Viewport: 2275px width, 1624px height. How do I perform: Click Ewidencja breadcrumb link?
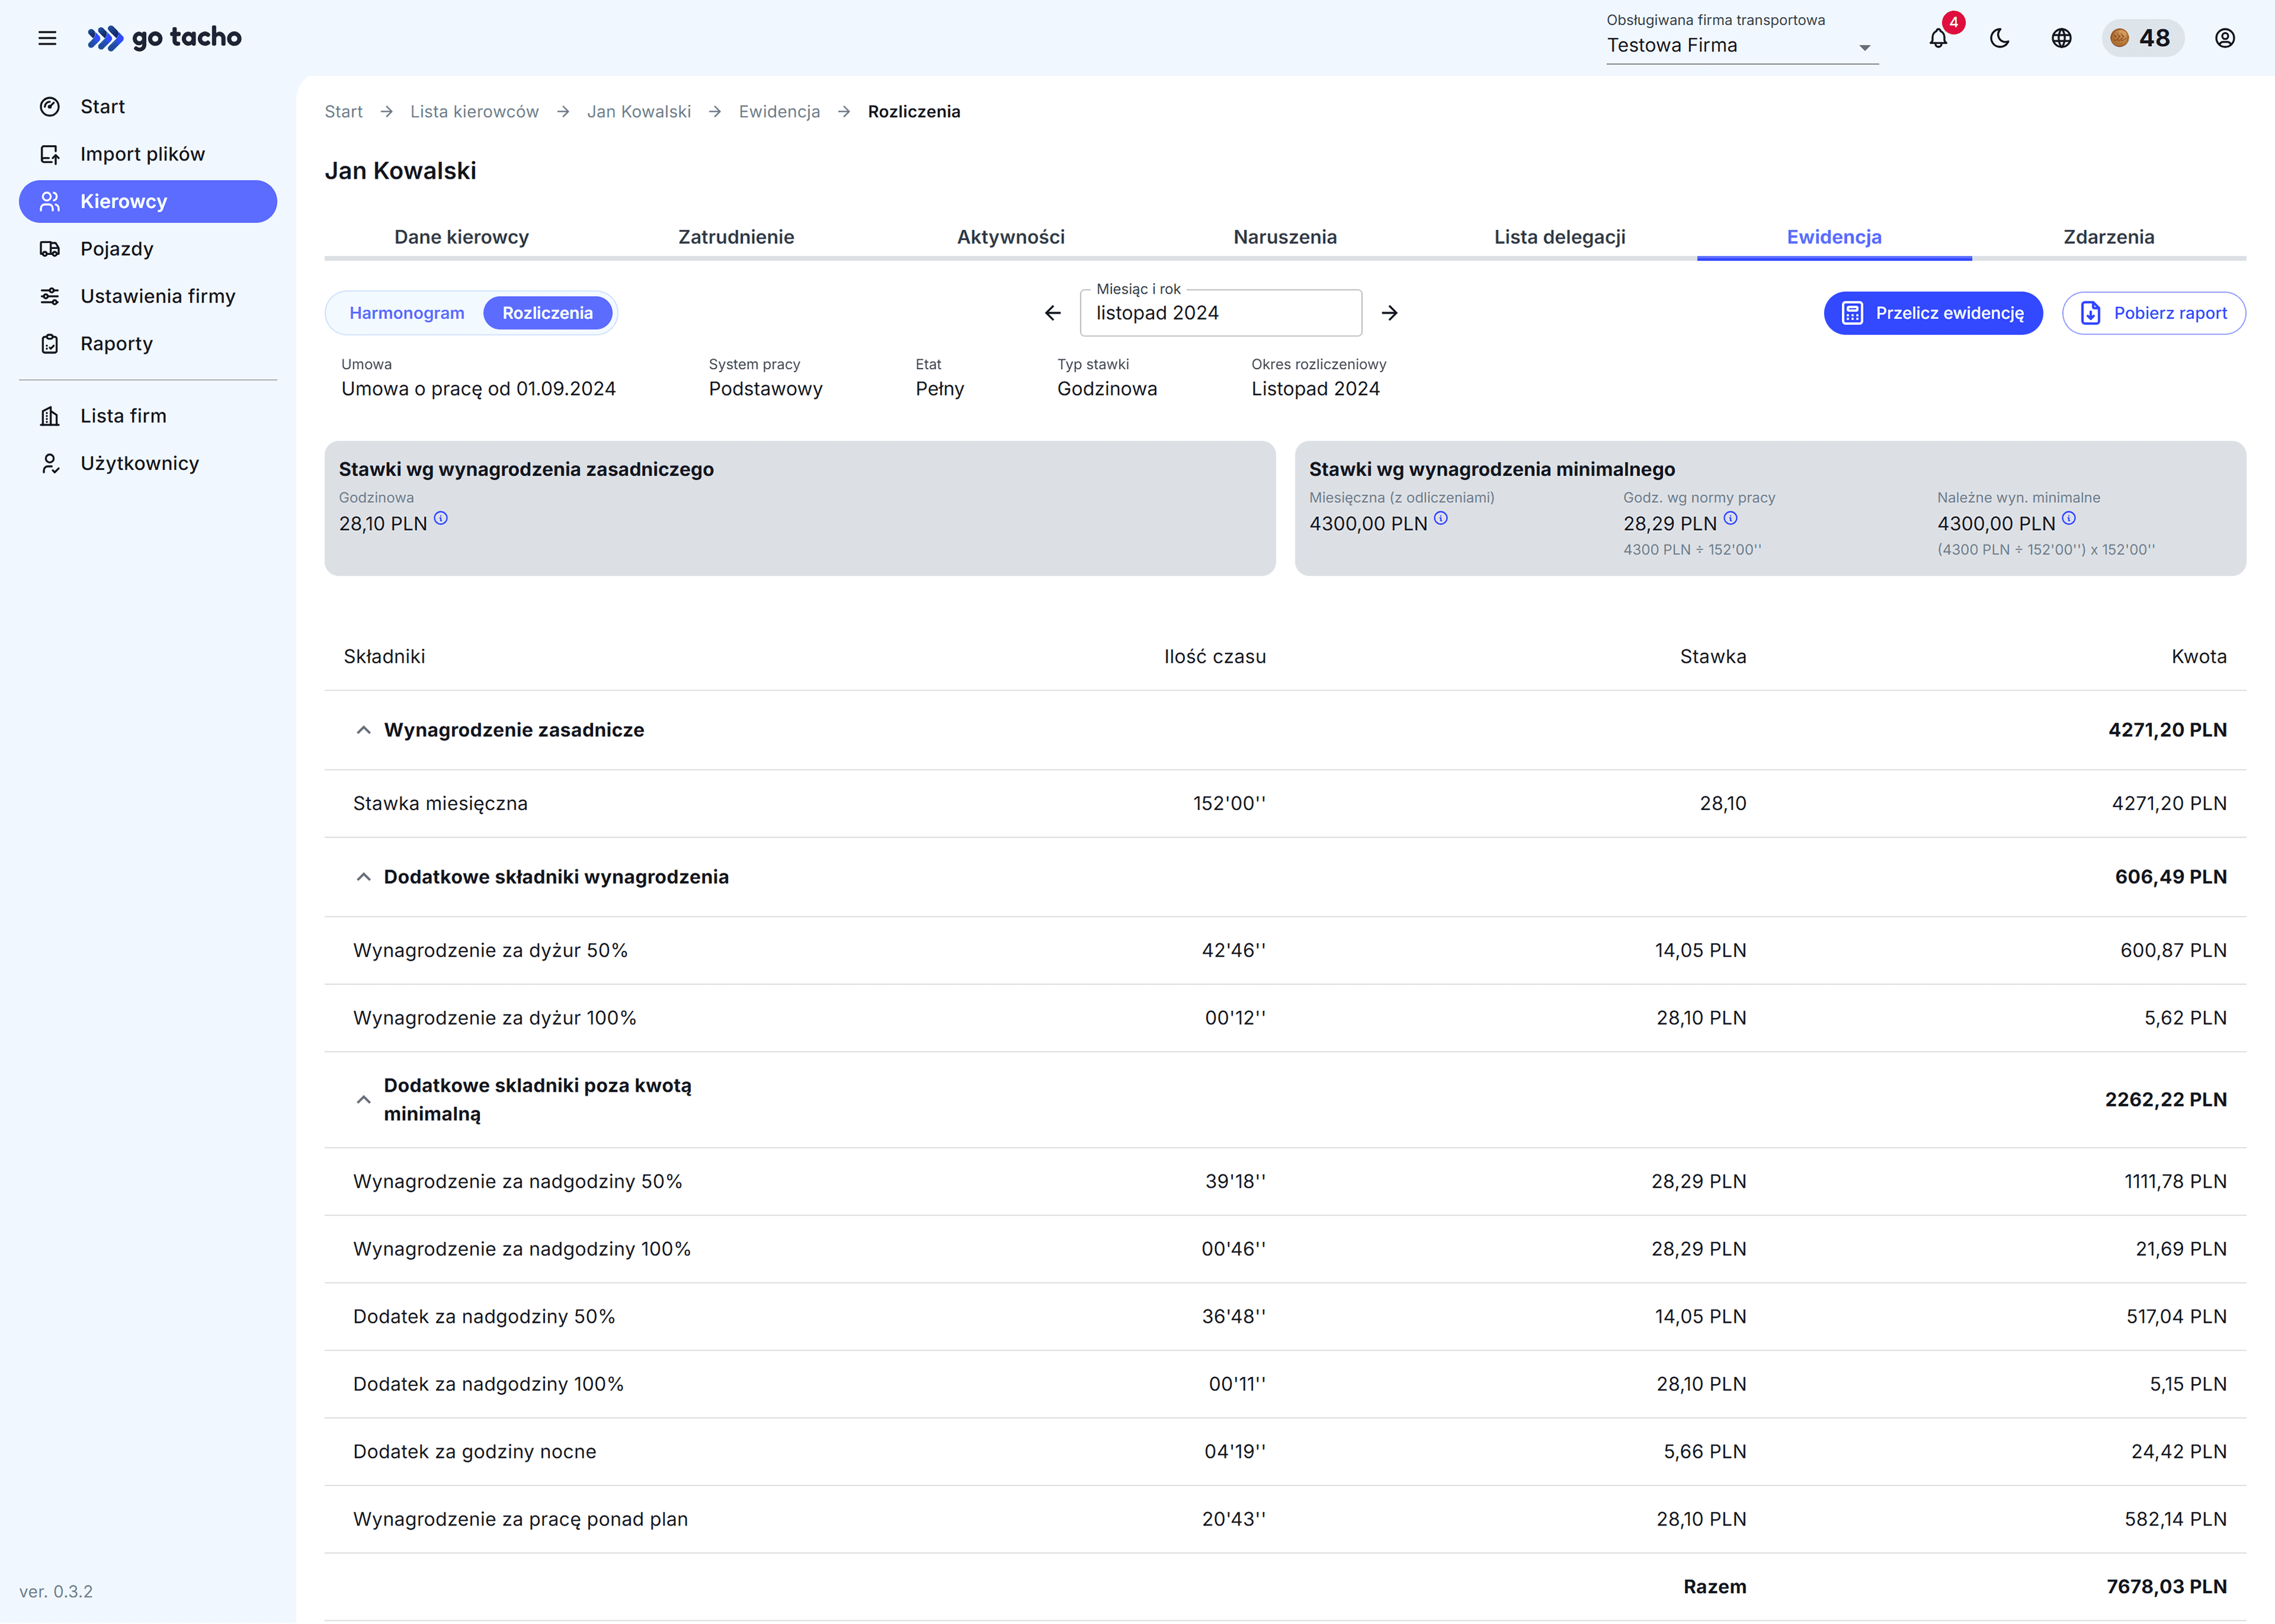(x=779, y=112)
